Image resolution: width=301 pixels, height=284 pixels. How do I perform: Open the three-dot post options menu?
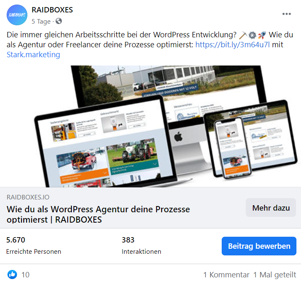[x=286, y=14]
